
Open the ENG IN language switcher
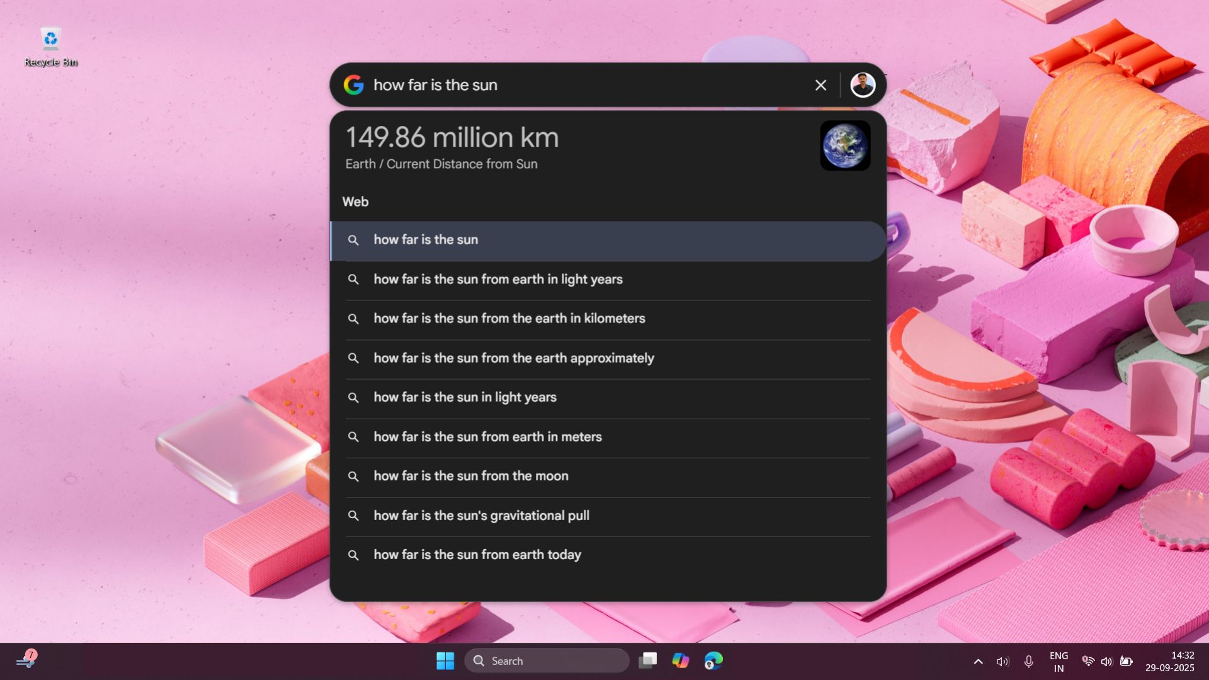click(1059, 661)
